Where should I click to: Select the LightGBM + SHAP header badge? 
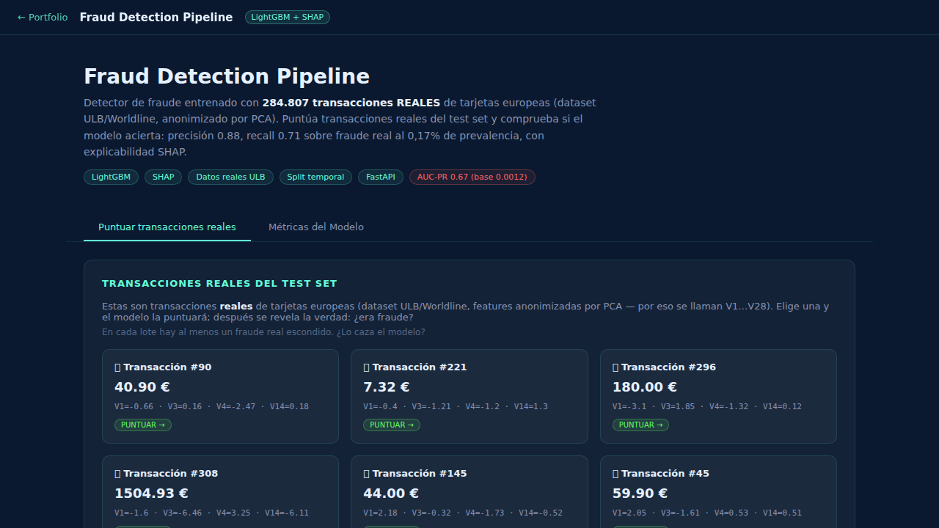click(288, 18)
